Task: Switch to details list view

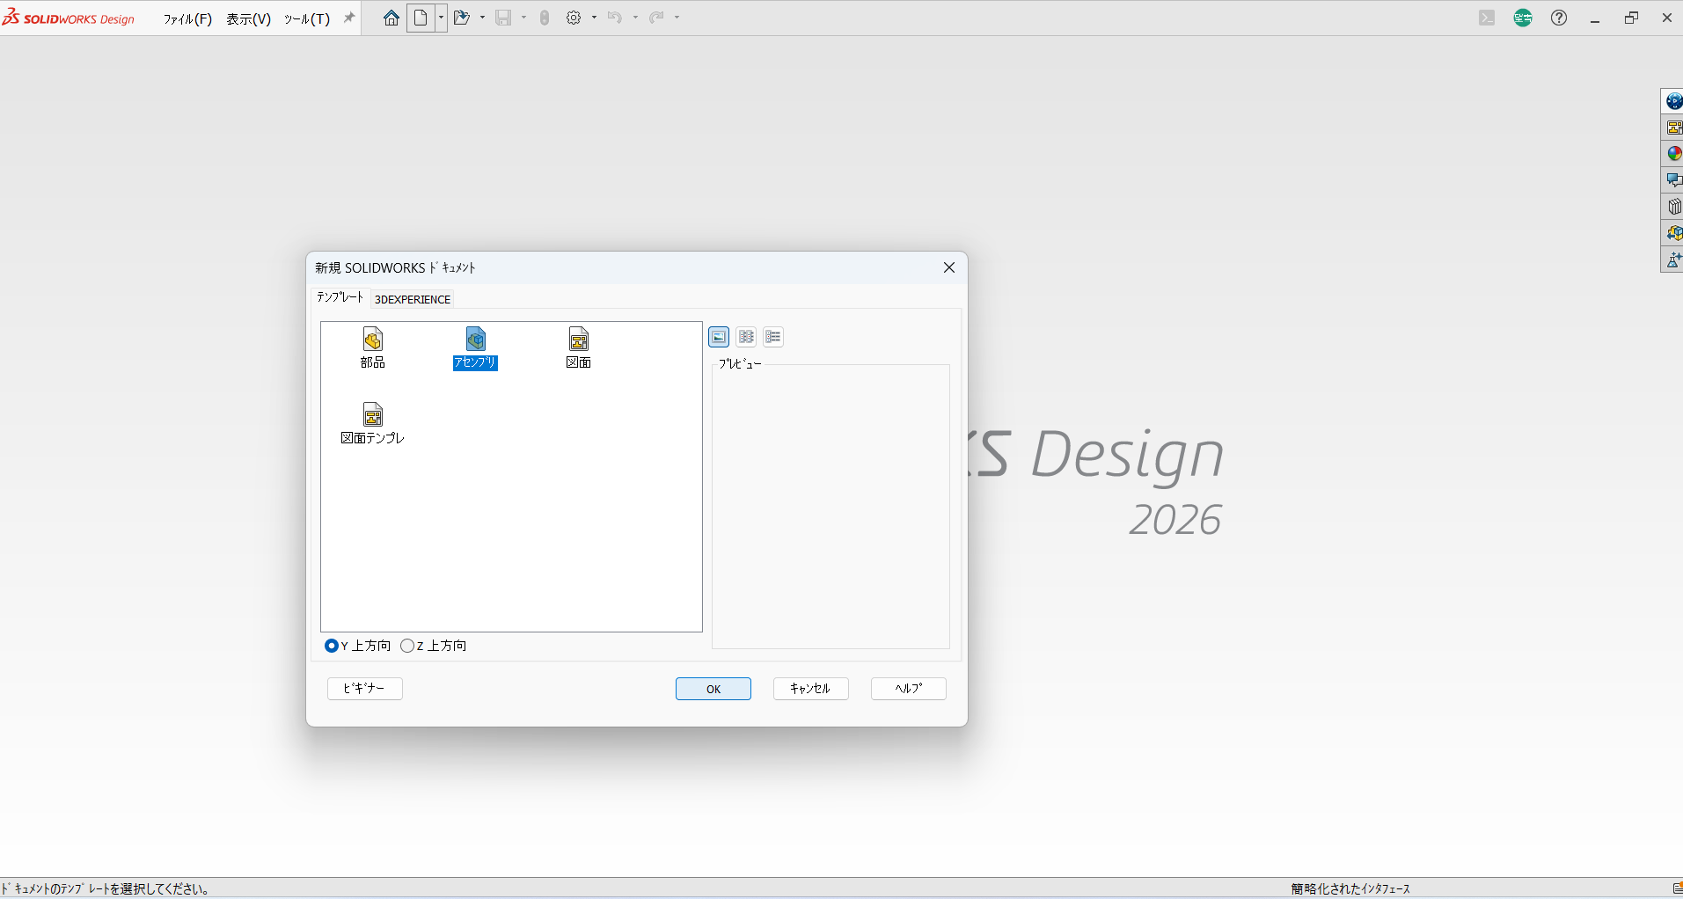Action: pyautogui.click(x=773, y=337)
